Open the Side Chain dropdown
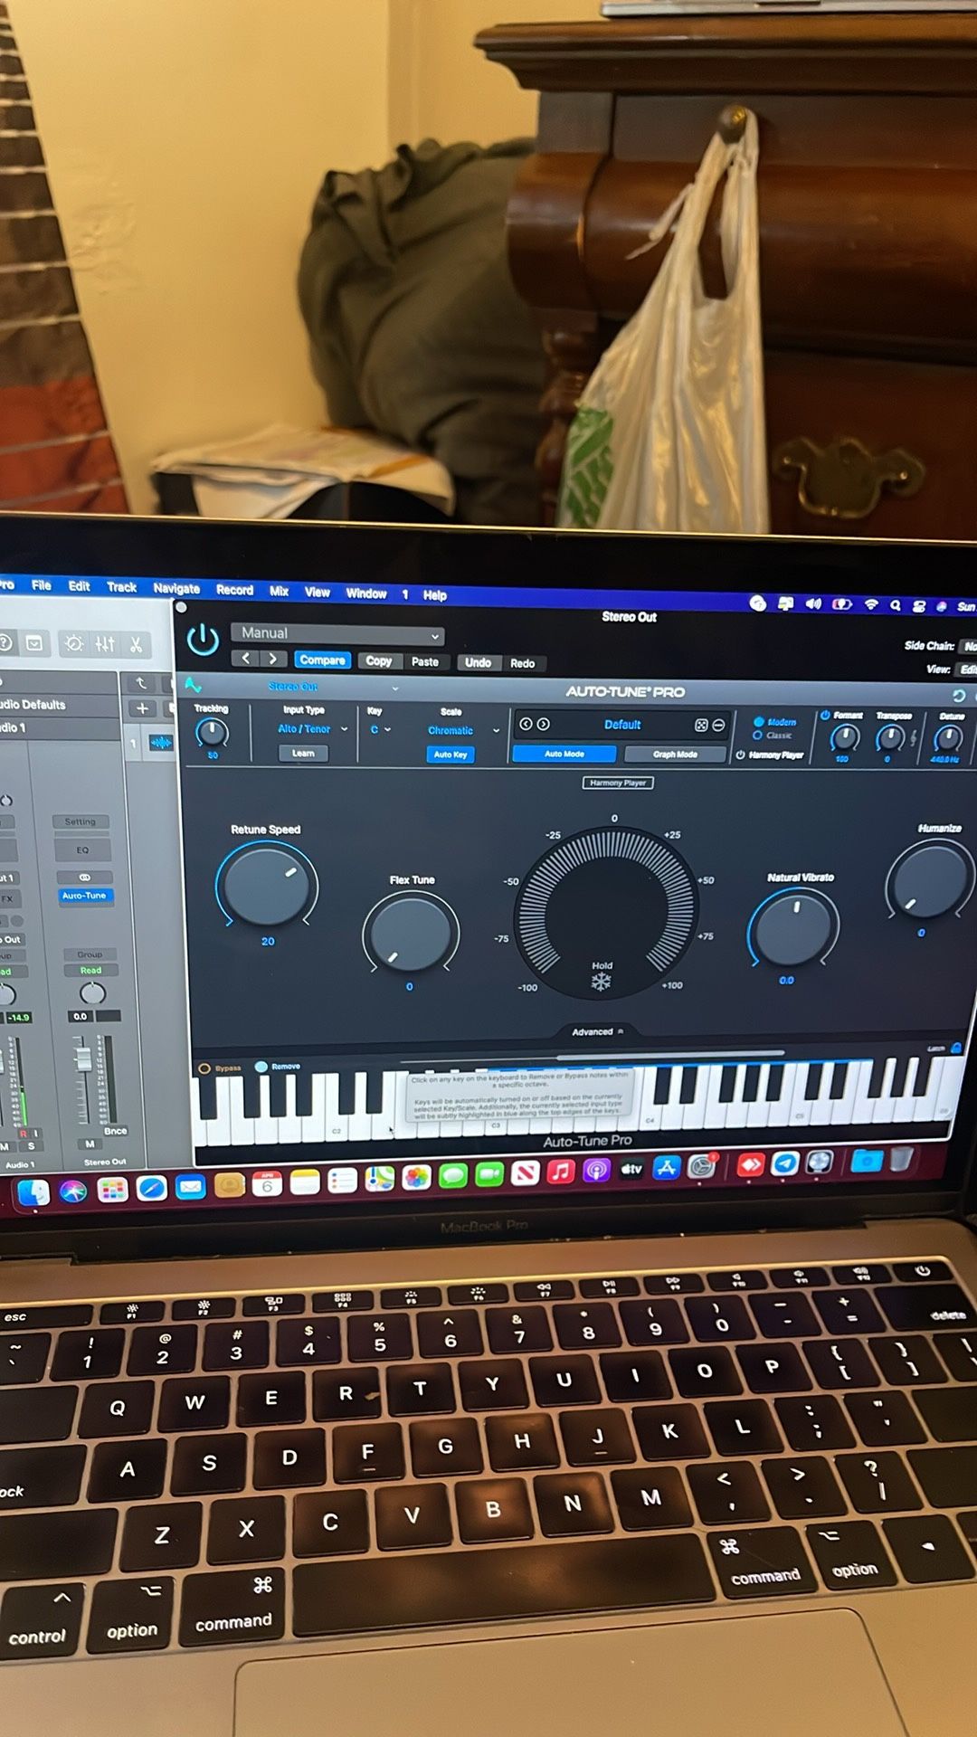 click(x=968, y=646)
